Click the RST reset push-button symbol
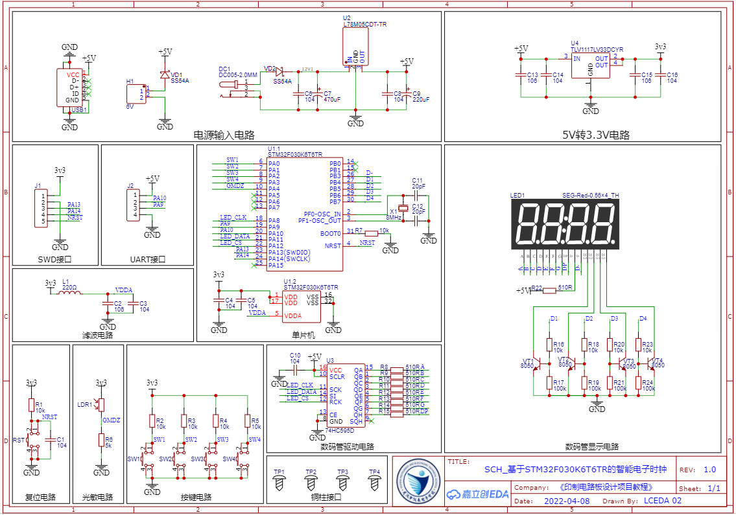Screen dimensions: 736x515 point(32,440)
